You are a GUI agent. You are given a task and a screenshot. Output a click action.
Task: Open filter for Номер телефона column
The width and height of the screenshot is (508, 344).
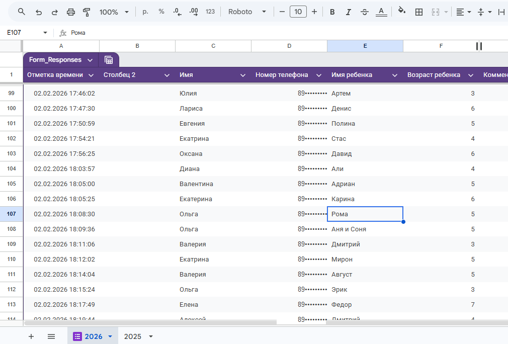coord(319,75)
